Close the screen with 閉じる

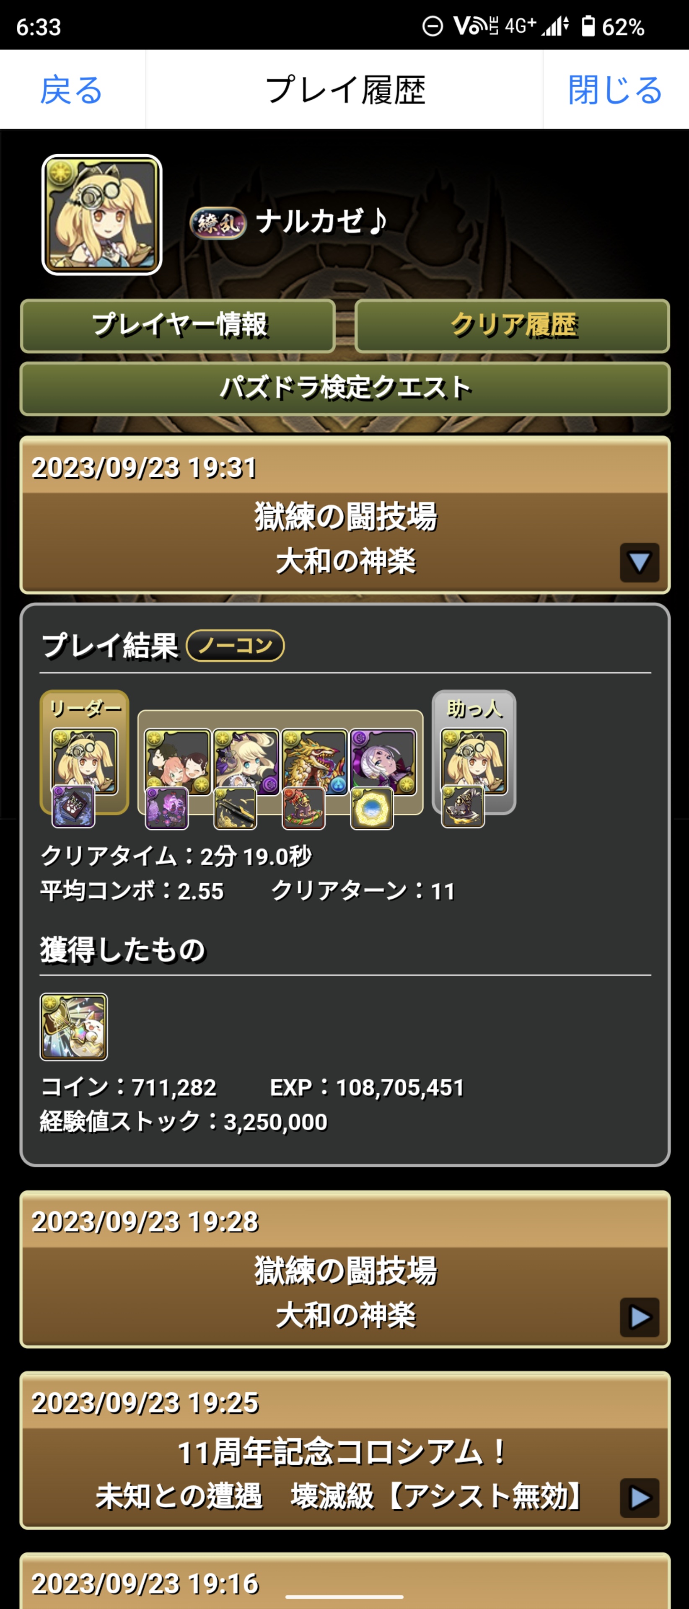(615, 90)
